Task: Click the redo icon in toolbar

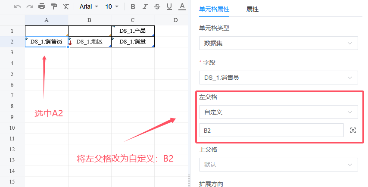Action: tap(30, 6)
